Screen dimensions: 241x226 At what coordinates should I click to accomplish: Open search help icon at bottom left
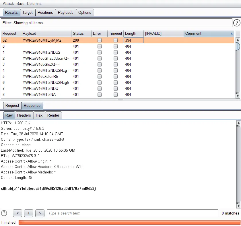coord(4,213)
